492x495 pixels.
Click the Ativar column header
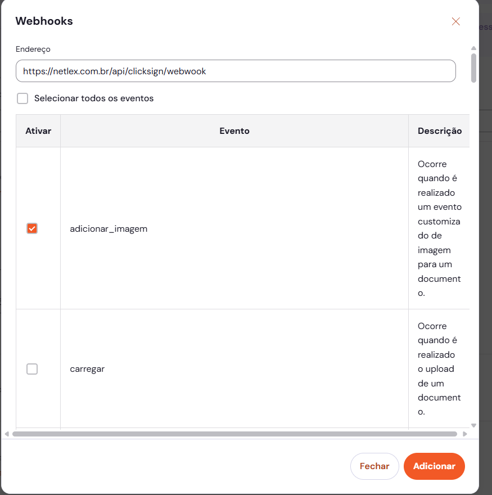tap(38, 130)
